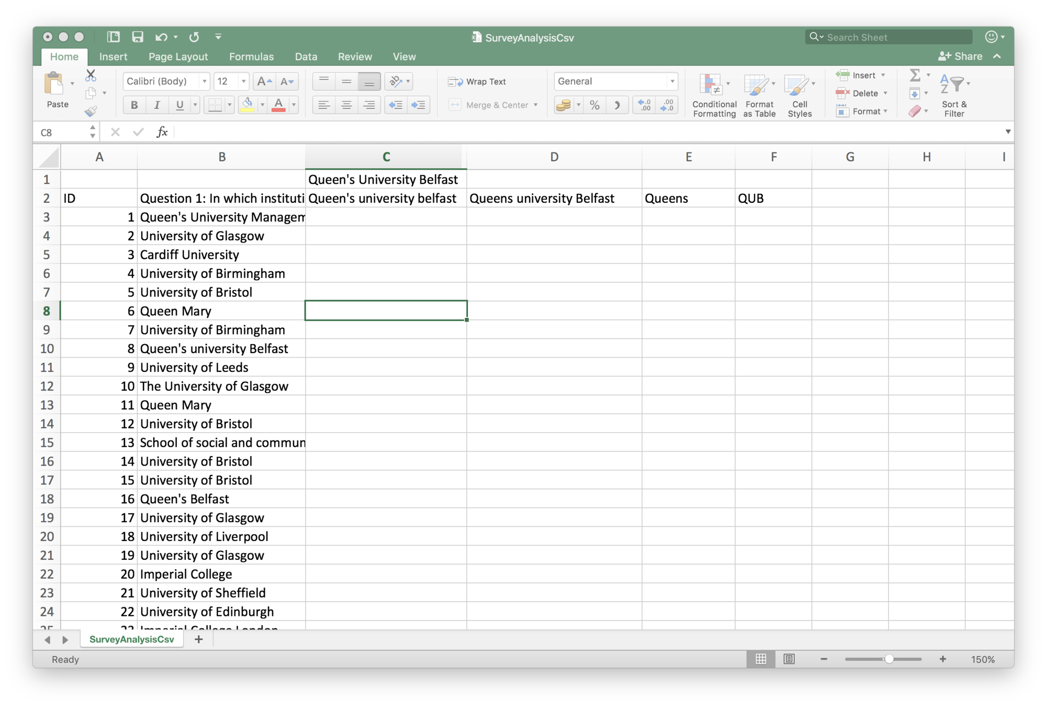The width and height of the screenshot is (1047, 707).
Task: Open the Review tab
Action: [355, 57]
